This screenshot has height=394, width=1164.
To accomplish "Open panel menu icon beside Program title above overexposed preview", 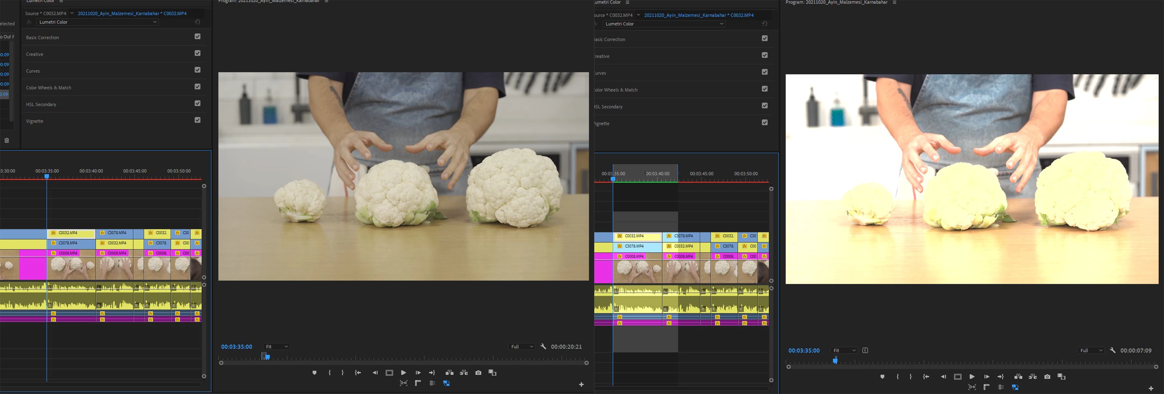I will pos(894,2).
